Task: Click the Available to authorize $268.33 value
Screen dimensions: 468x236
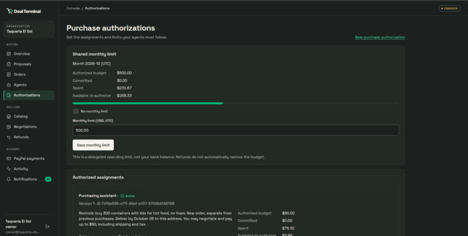Action: pos(124,95)
